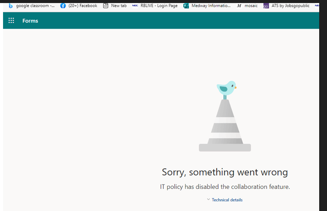Click the green Medway Information bookmark icon

click(x=186, y=6)
